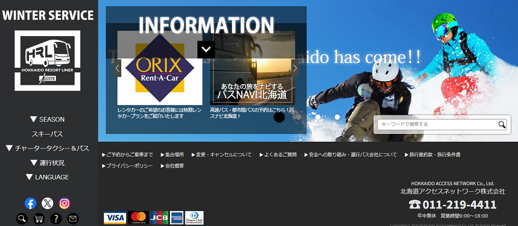This screenshot has height=226, width=518.
Task: Expand the SEASON menu
Action: click(x=47, y=119)
